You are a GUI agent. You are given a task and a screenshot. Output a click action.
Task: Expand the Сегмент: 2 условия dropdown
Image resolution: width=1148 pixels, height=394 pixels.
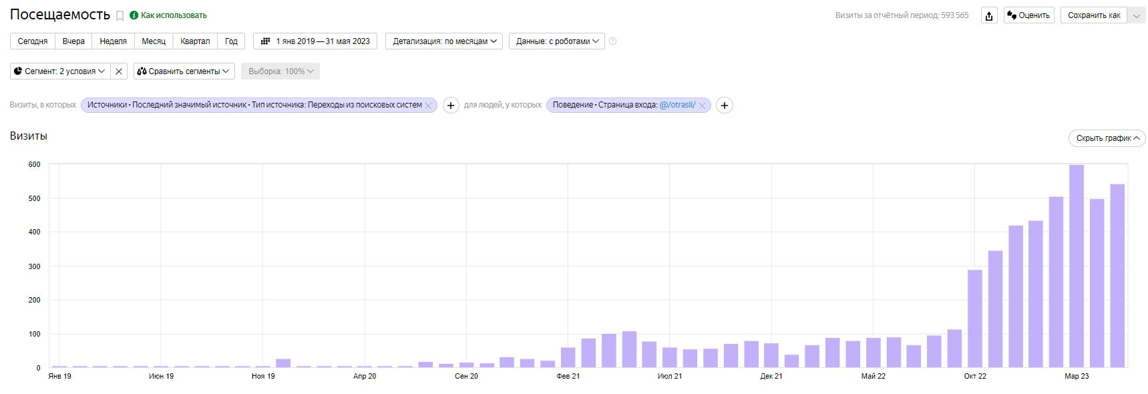click(59, 71)
